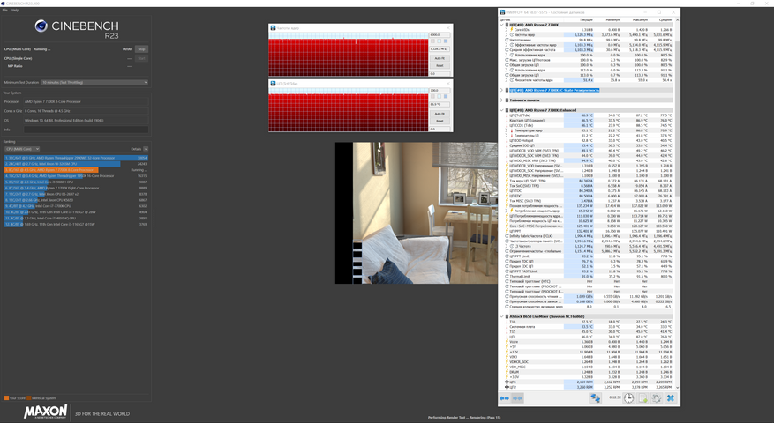The image size is (774, 423).
Task: Stop the running CPU Multi Core test
Action: pos(142,49)
